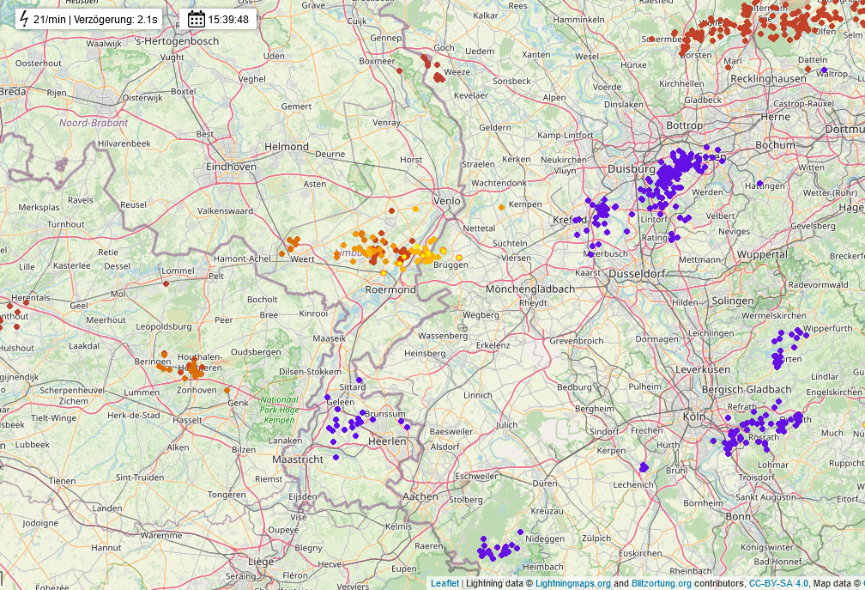
Task: Click the 15:39:48 timestamp display
Action: coord(228,20)
